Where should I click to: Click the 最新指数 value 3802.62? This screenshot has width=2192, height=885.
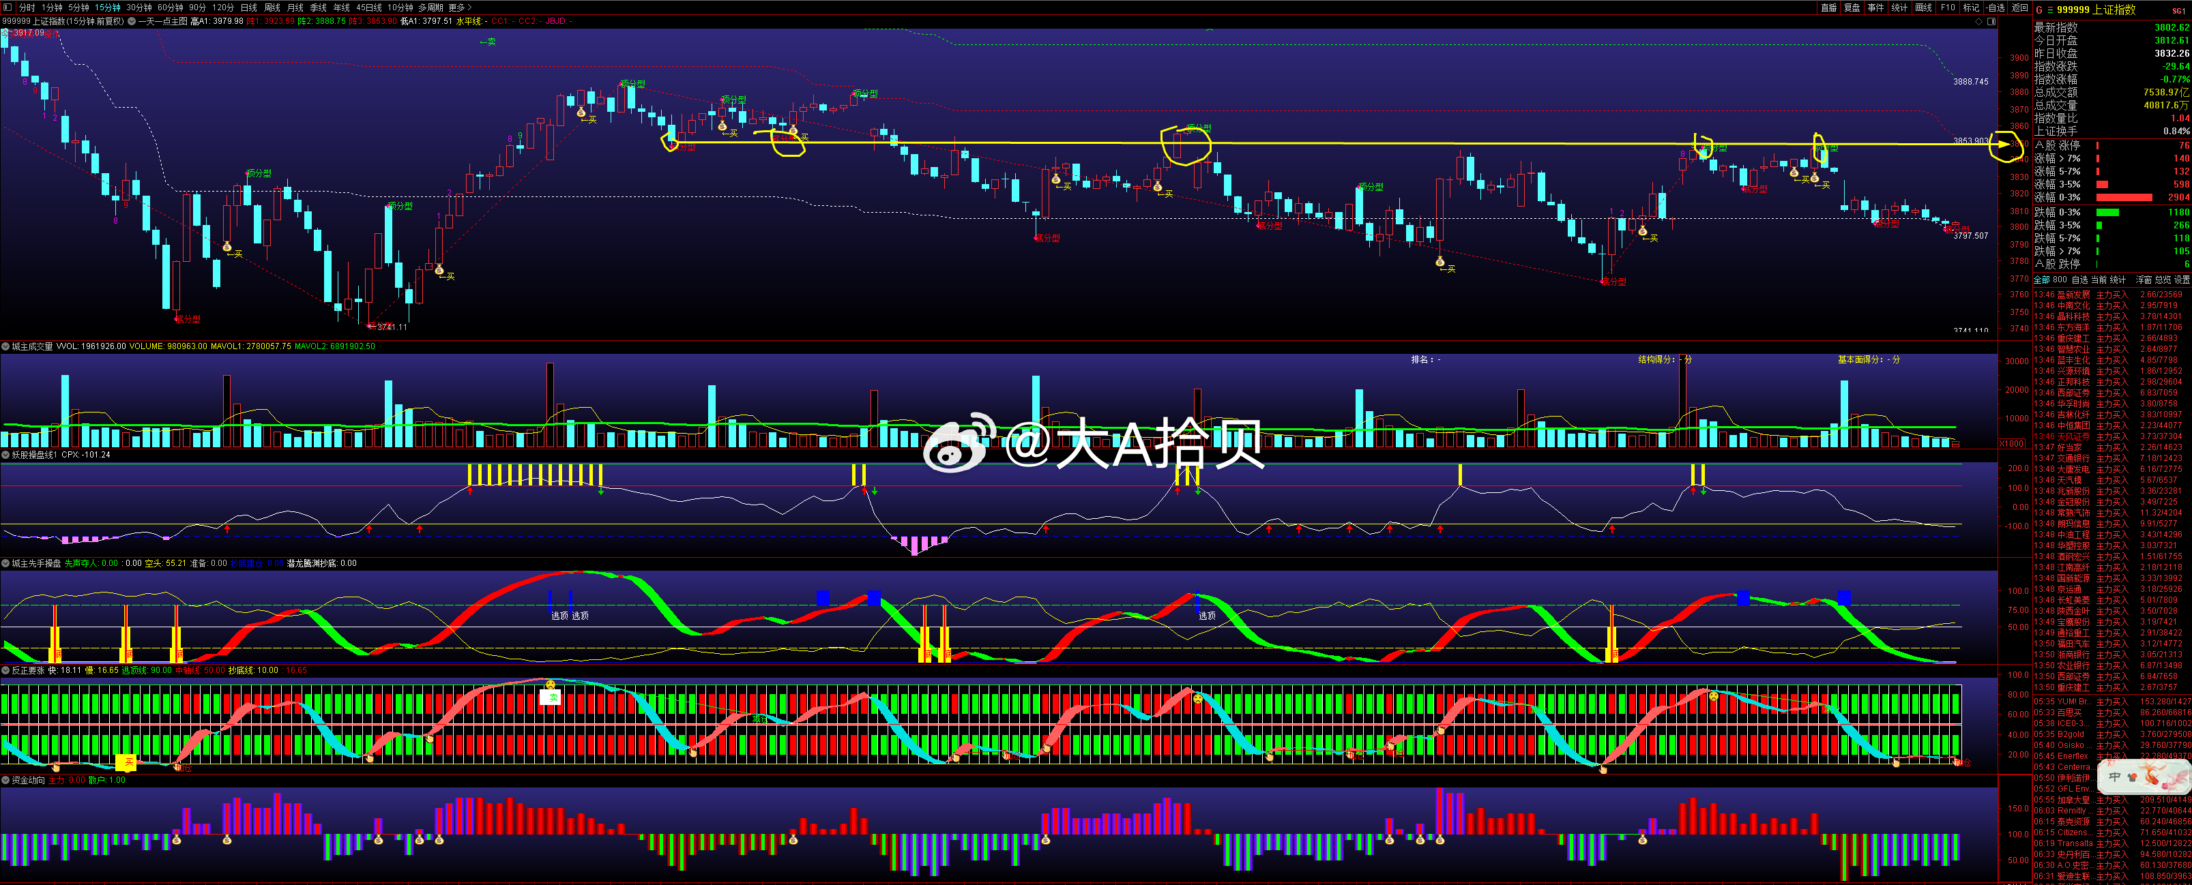pyautogui.click(x=2172, y=27)
